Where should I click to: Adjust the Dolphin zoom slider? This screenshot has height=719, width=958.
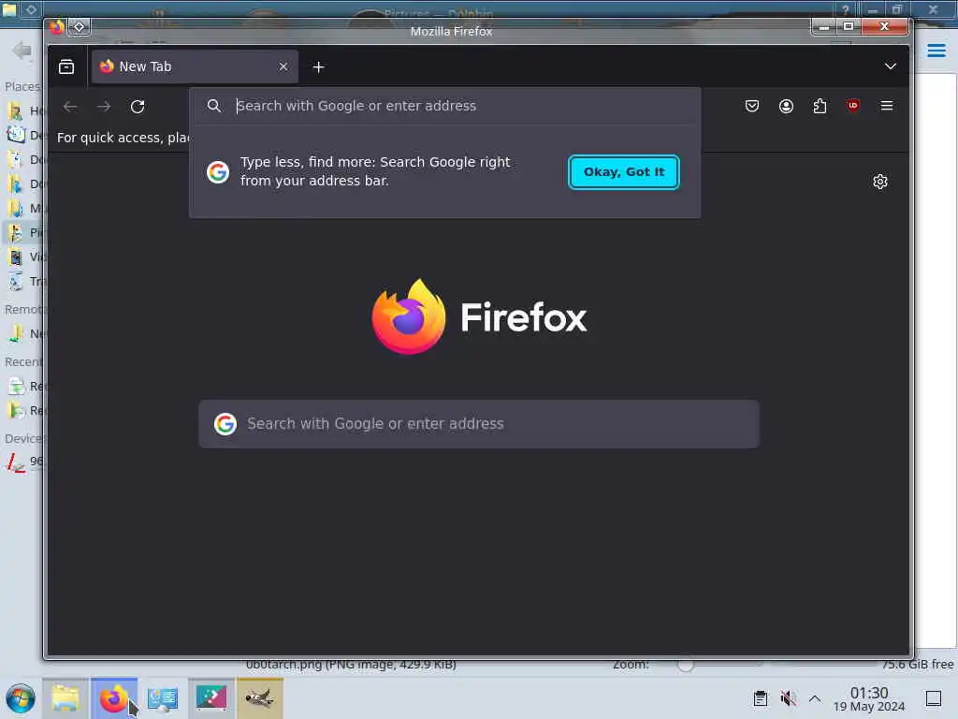[686, 665]
